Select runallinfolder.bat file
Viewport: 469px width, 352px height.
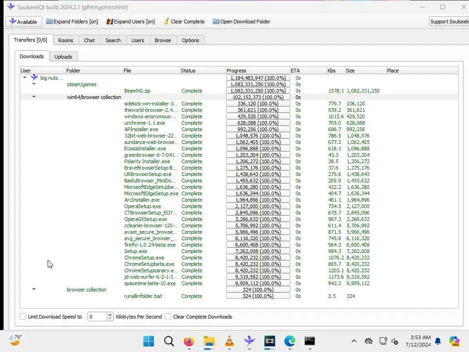point(143,296)
